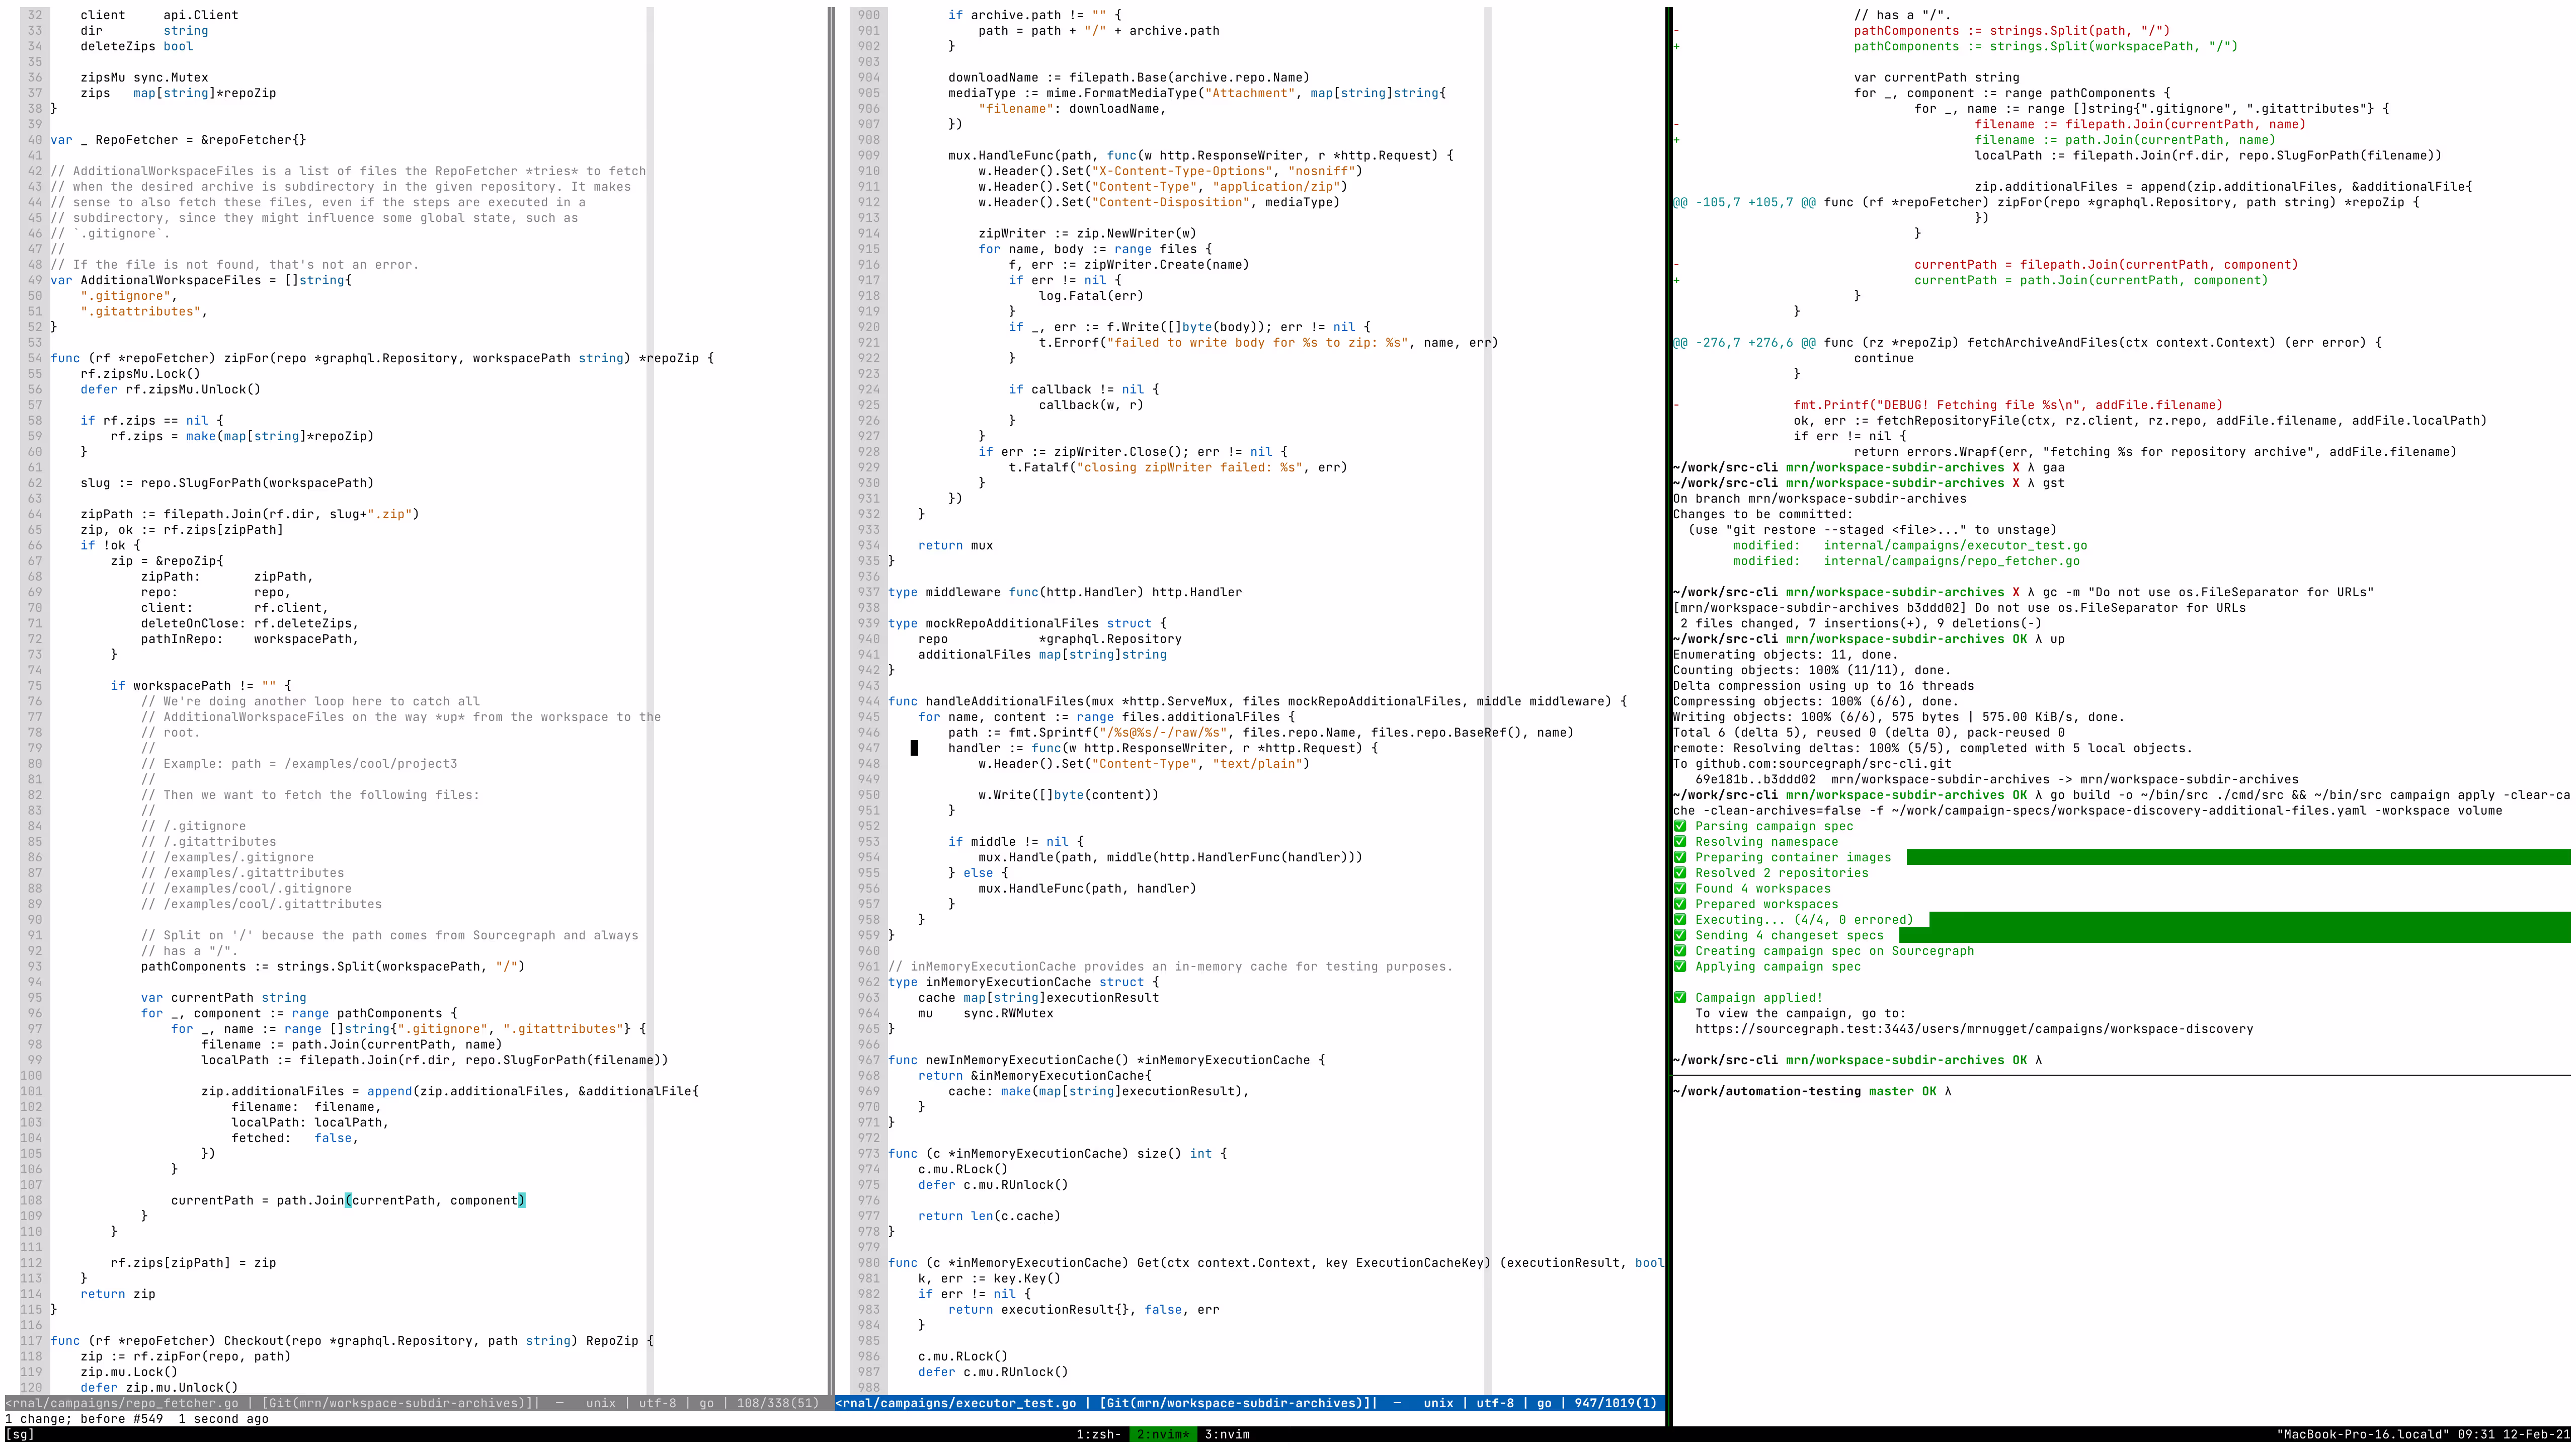Viewport: 2576px width, 1449px height.
Task: Click the 'gaa' command in the terminal
Action: (x=2053, y=467)
